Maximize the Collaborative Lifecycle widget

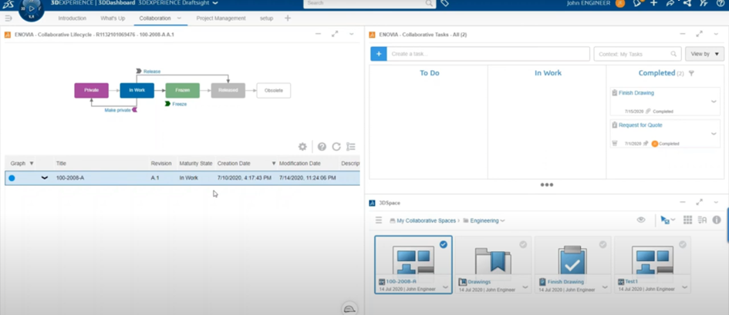[335, 34]
